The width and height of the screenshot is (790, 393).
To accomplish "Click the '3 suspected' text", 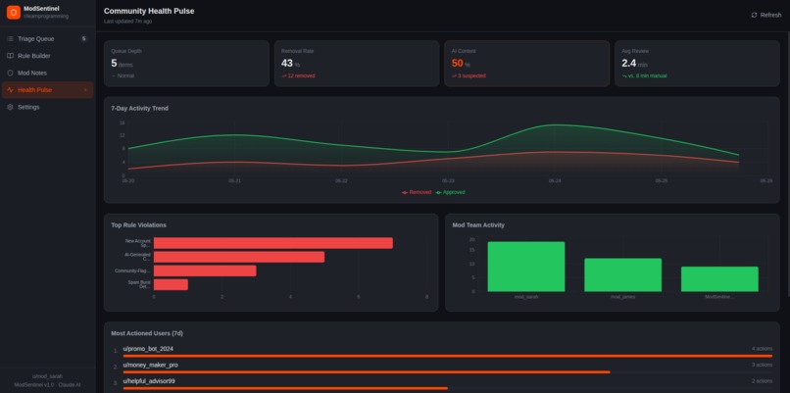I will [471, 76].
